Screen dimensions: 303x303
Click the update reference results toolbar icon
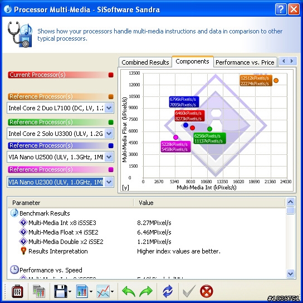click(39, 291)
